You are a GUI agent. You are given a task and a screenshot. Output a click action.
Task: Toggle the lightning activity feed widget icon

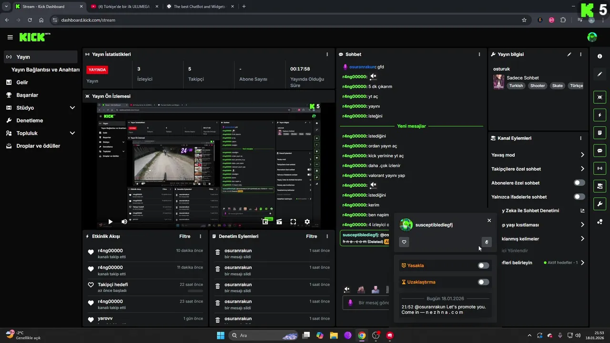[x=600, y=115]
